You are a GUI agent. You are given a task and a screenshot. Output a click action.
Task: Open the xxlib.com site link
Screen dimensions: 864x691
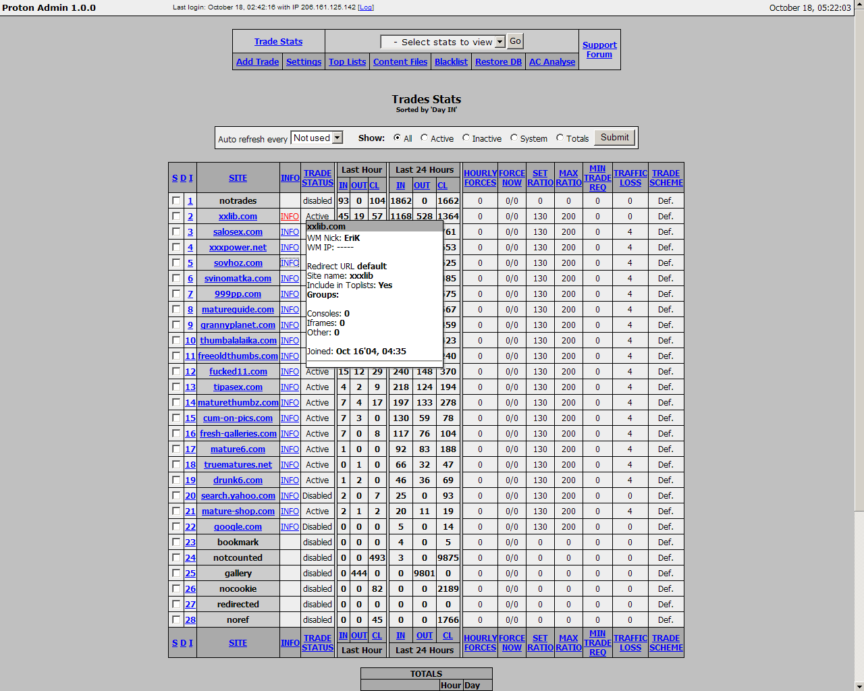point(238,216)
